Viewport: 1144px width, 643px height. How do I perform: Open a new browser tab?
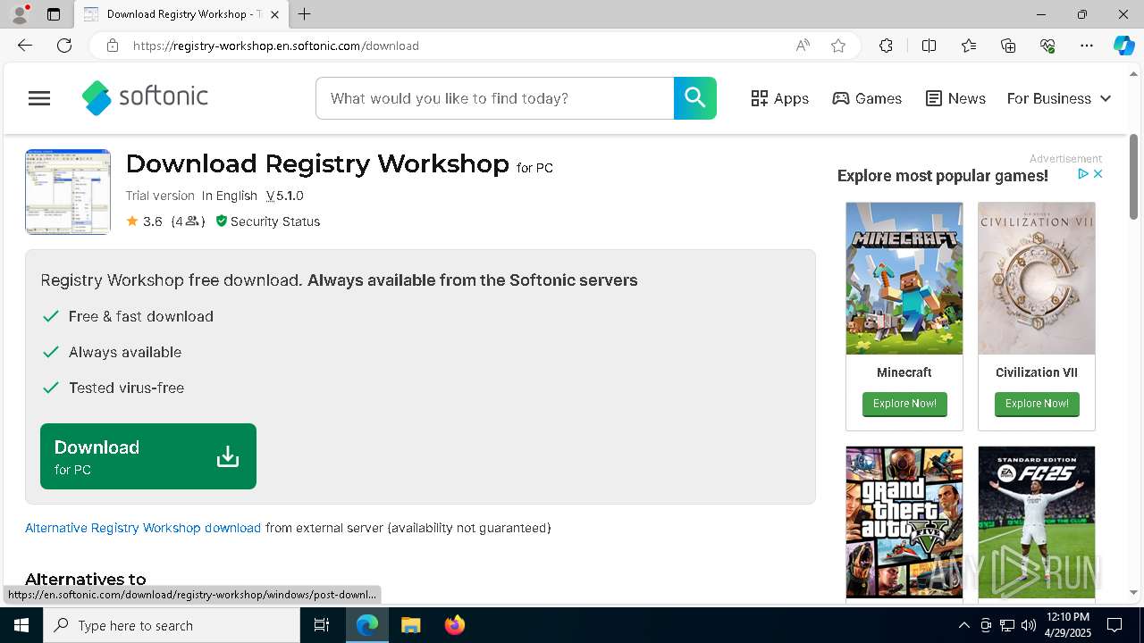(x=305, y=14)
